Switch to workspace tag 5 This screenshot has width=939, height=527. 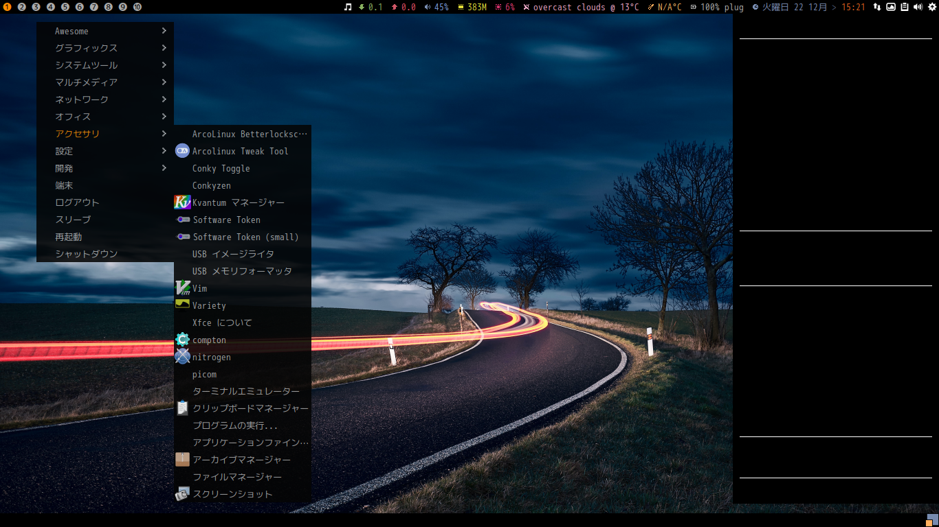click(65, 7)
